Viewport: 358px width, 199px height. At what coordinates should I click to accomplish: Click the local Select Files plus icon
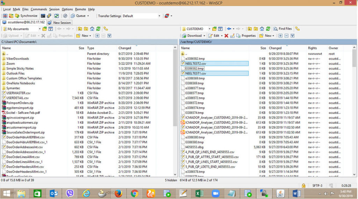pyautogui.click(x=97, y=36)
